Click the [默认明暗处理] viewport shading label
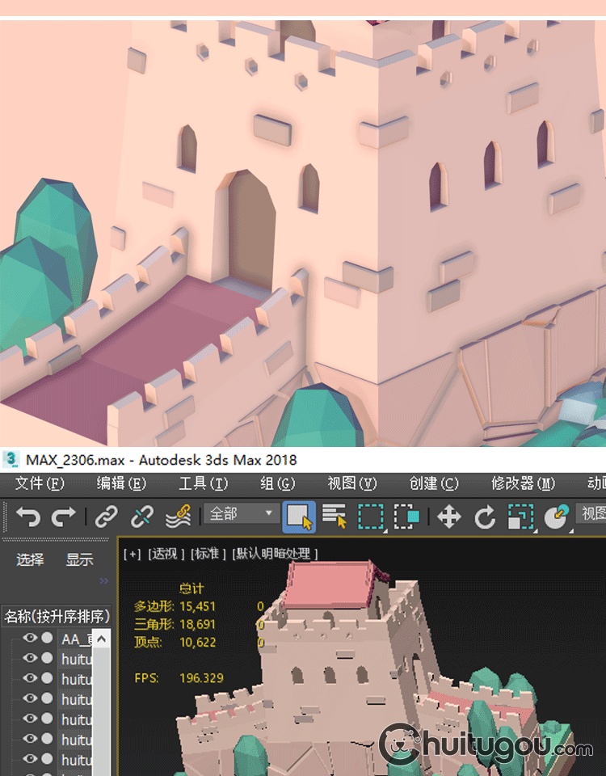 tap(276, 554)
